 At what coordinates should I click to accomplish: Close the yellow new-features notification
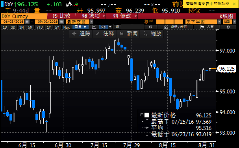[x=234, y=4]
